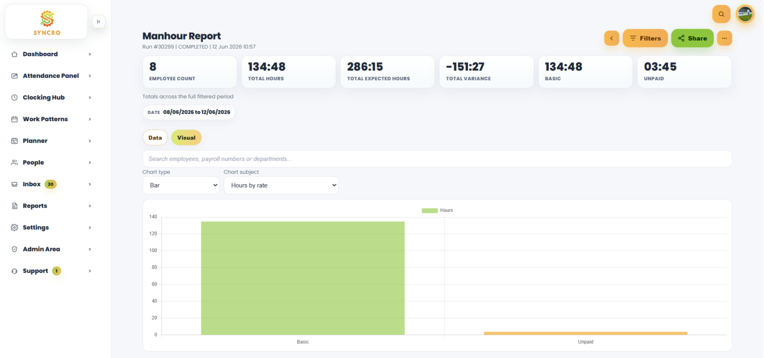
Task: Expand the People chevron
Action: pyautogui.click(x=90, y=162)
